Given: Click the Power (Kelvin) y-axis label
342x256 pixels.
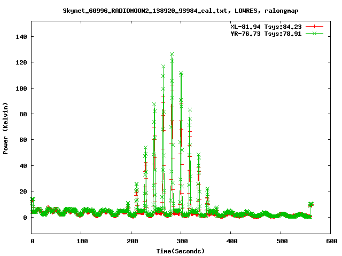Looking at the screenshot, I should [6, 127].
